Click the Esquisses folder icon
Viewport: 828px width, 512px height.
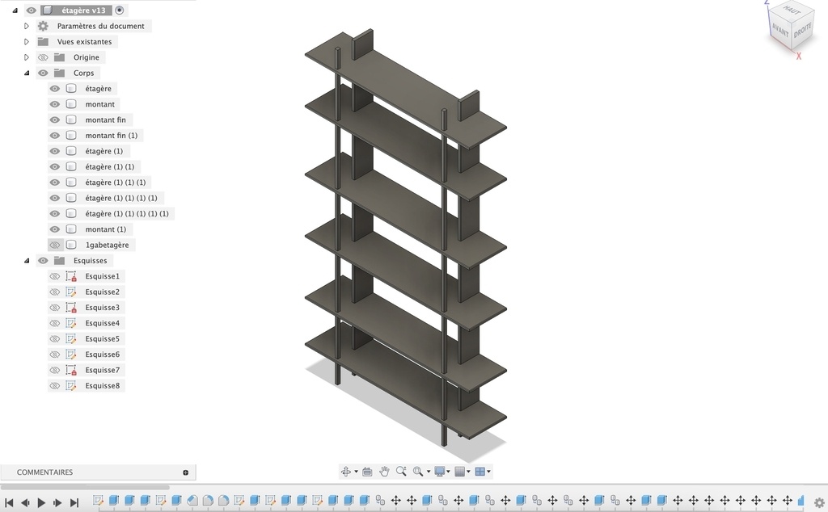coord(59,261)
